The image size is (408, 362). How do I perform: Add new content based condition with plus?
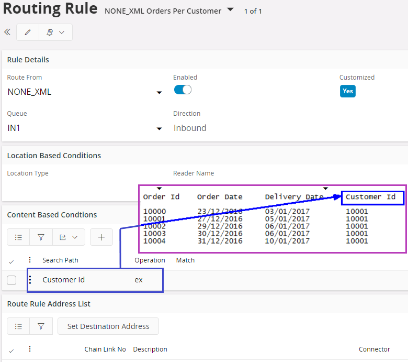coord(101,237)
